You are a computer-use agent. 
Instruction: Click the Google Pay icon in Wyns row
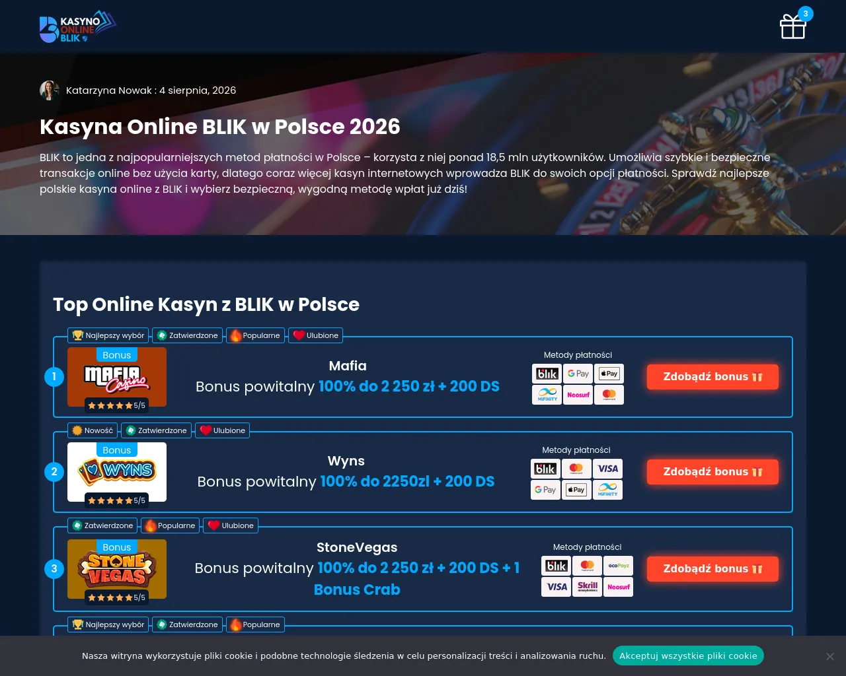545,490
